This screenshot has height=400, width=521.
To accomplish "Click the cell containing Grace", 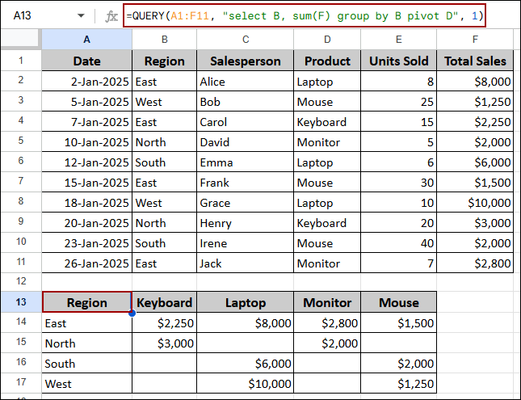I will click(246, 203).
